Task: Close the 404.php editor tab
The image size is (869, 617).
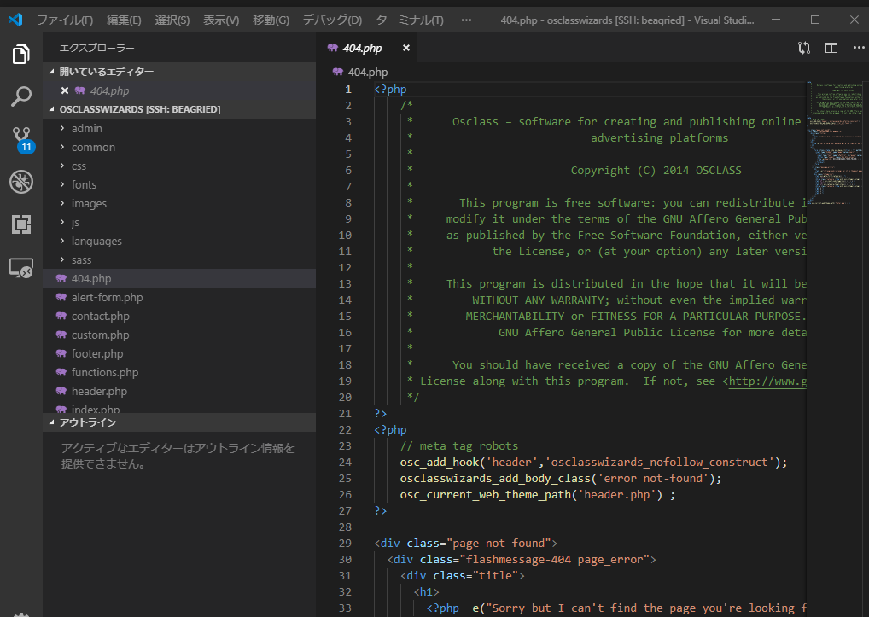Action: click(x=406, y=48)
